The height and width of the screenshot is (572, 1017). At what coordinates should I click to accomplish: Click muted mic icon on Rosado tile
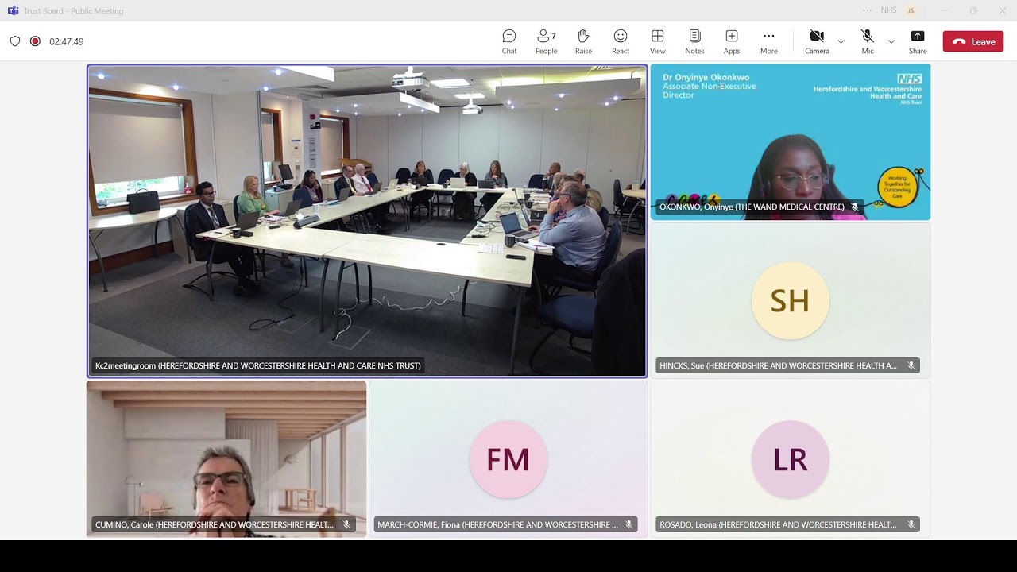tap(911, 524)
